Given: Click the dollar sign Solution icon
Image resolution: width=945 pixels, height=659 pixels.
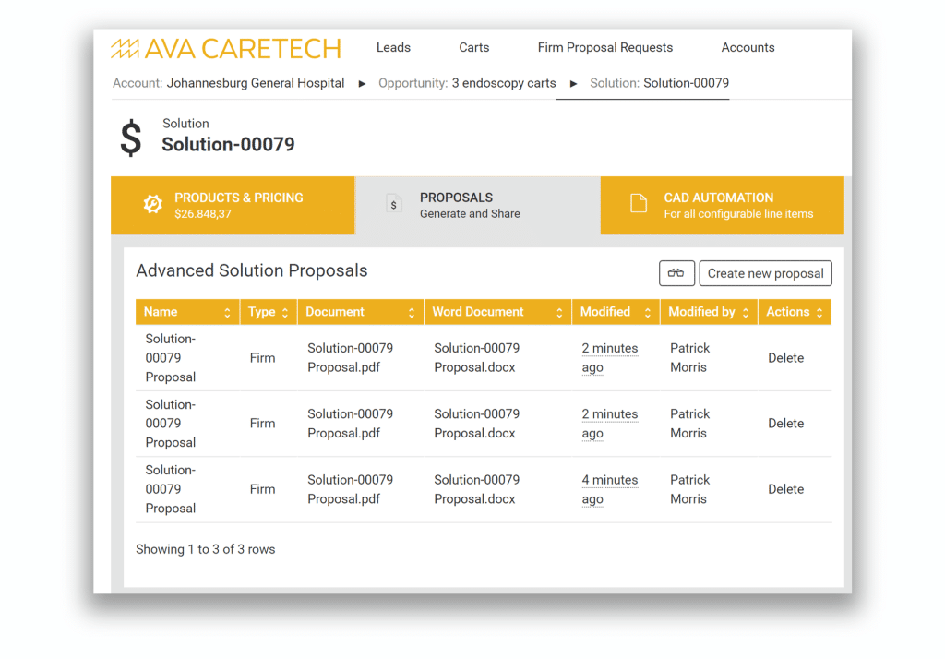Looking at the screenshot, I should pyautogui.click(x=131, y=138).
